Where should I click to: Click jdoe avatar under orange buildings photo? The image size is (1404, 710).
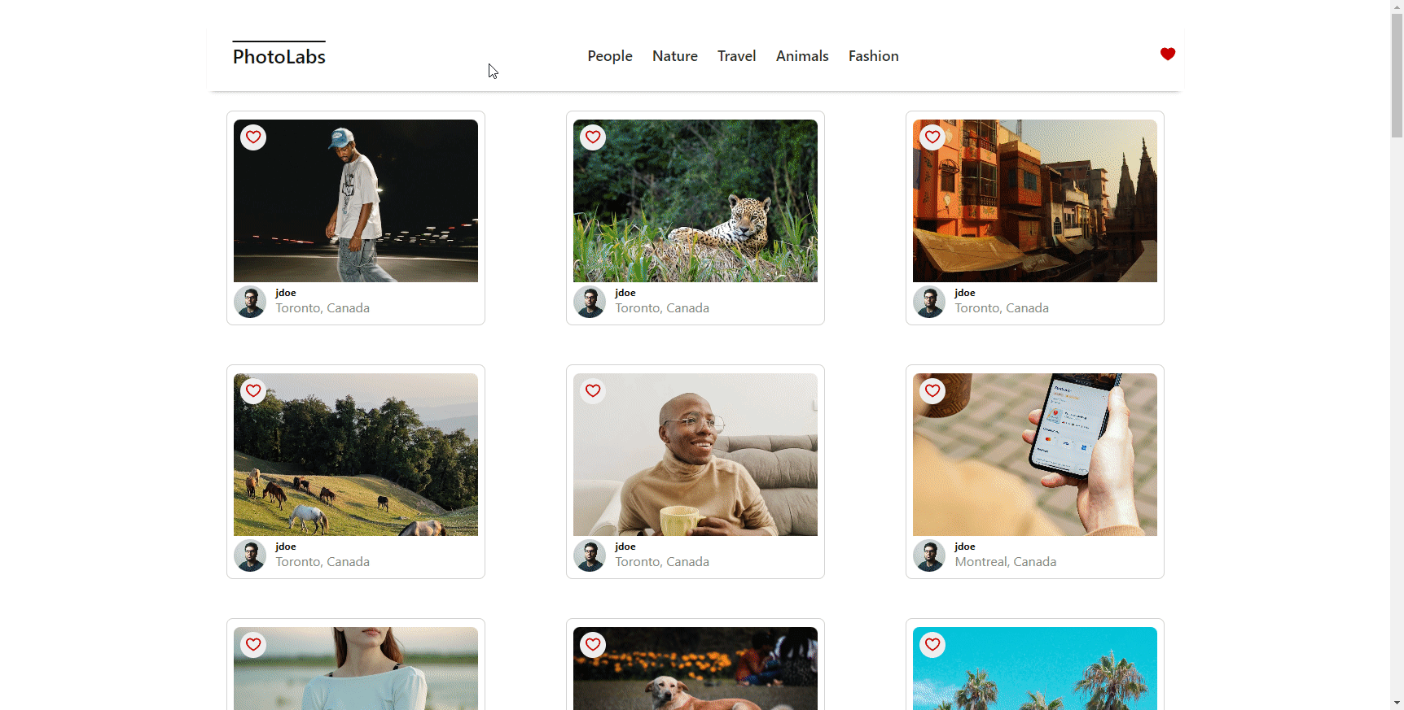tap(929, 302)
